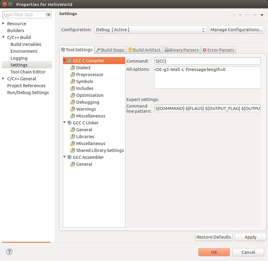This screenshot has width=268, height=261.
Task: Switch to the Build Steps tab
Action: 110,50
